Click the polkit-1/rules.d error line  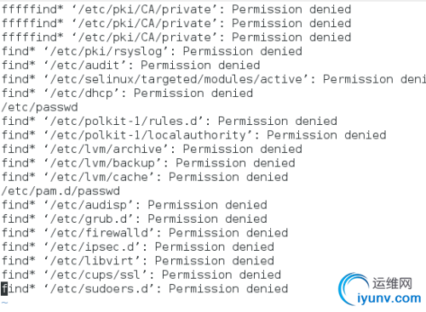click(170, 121)
